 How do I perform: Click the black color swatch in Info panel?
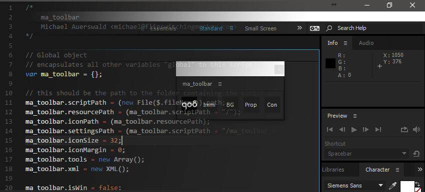330,63
